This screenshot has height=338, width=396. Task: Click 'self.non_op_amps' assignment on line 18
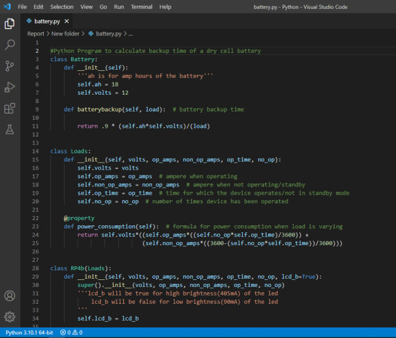pyautogui.click(x=128, y=185)
